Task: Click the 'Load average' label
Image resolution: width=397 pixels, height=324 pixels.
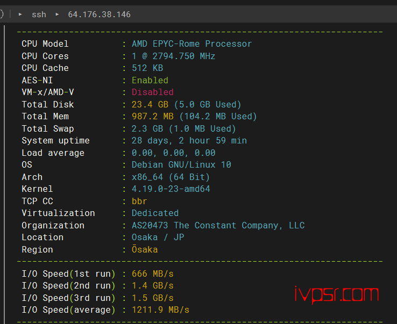Action: pyautogui.click(x=53, y=153)
